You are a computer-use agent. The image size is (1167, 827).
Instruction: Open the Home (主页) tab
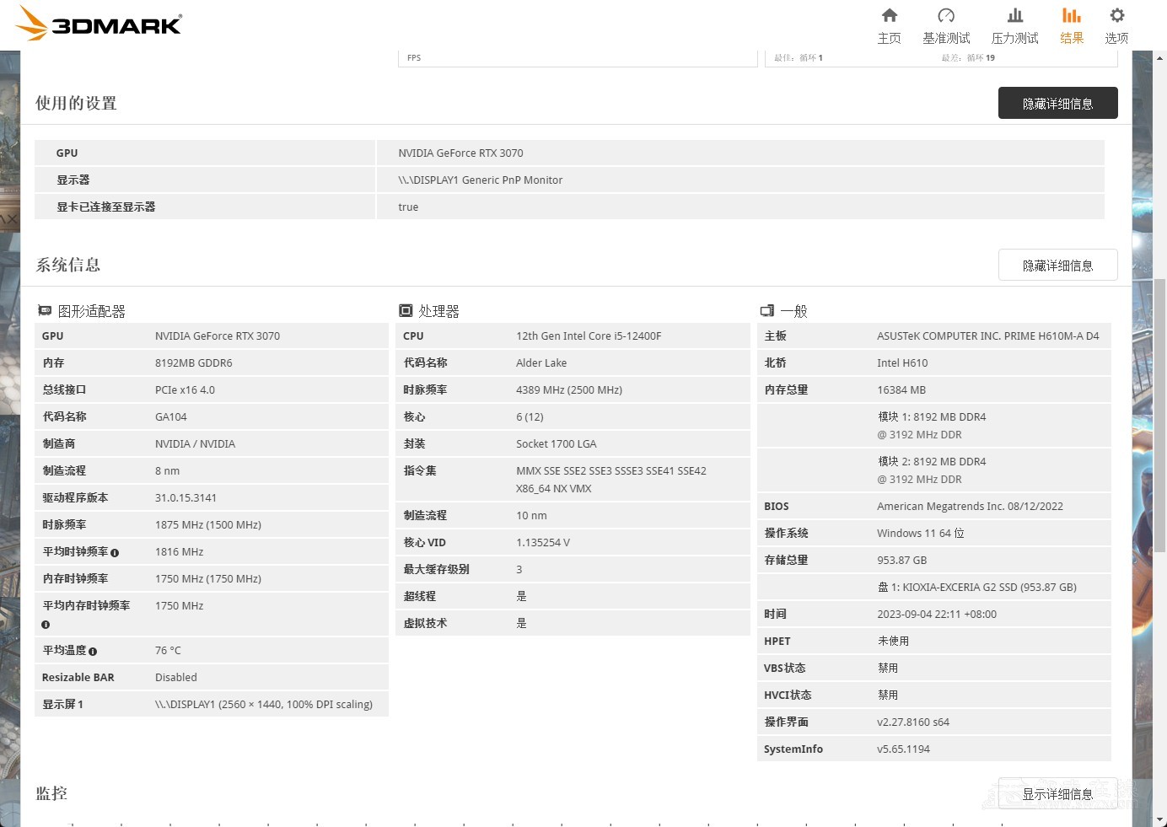click(x=889, y=25)
